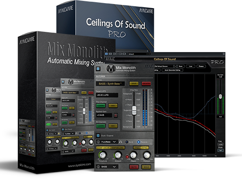242x179 pixels.
Task: Click the red DELETE button
Action: 146,83
